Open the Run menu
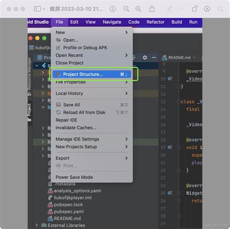Image resolution: width=230 pixels, height=229 pixels. tap(193, 22)
